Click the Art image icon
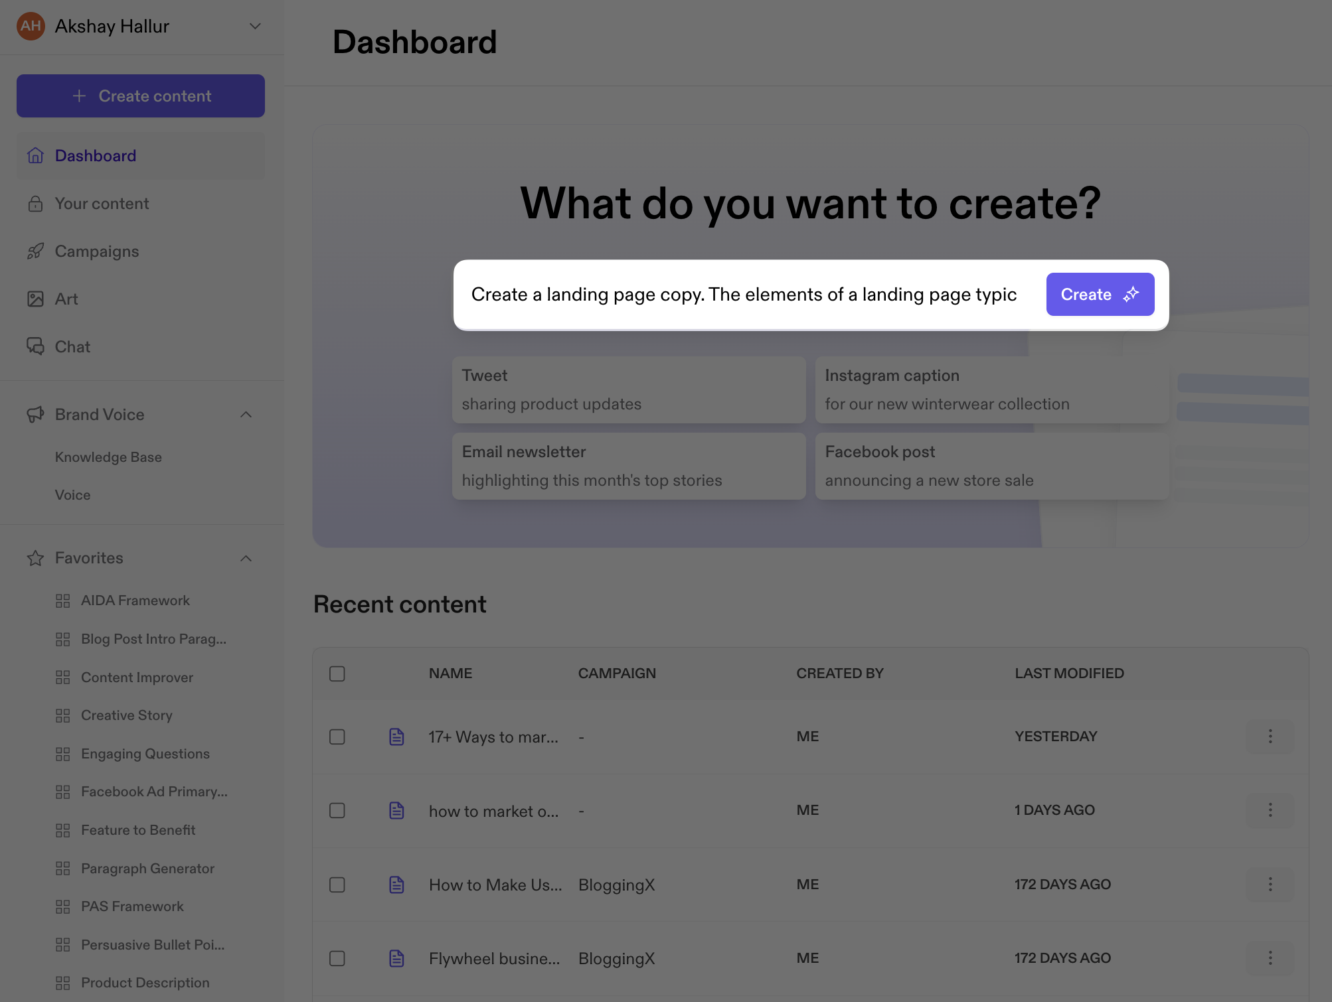The width and height of the screenshot is (1332, 1002). click(35, 299)
